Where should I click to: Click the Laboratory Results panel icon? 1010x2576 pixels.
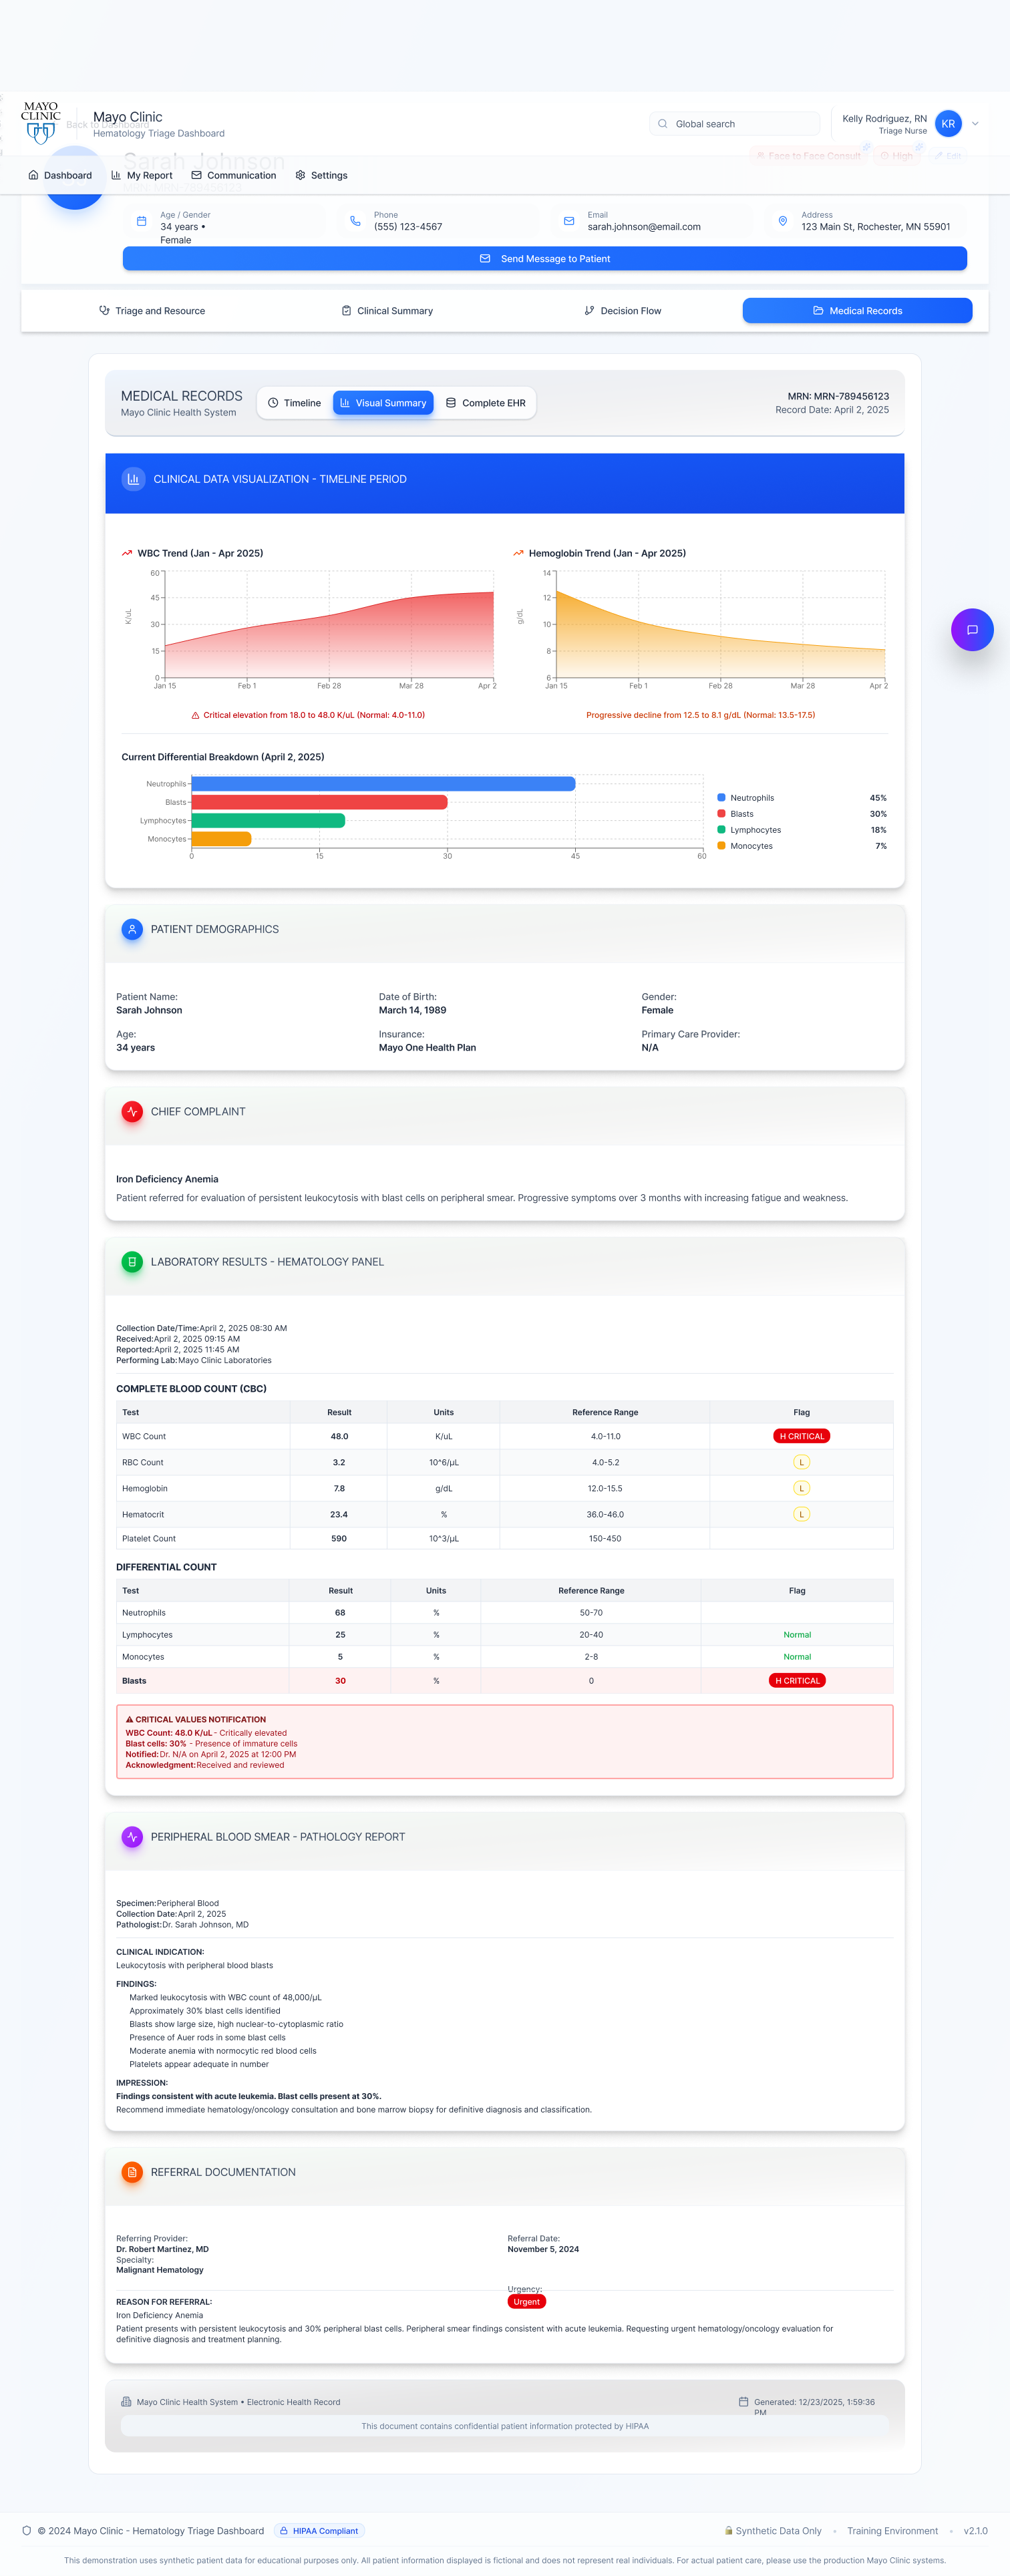coord(132,1261)
